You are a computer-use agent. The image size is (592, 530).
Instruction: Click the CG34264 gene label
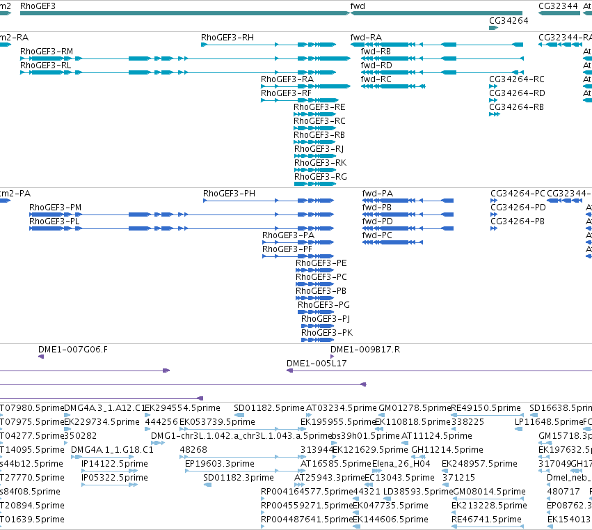509,20
